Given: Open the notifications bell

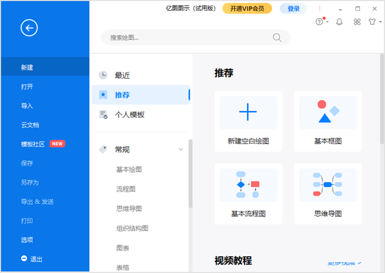Looking at the screenshot, I should click(x=339, y=22).
